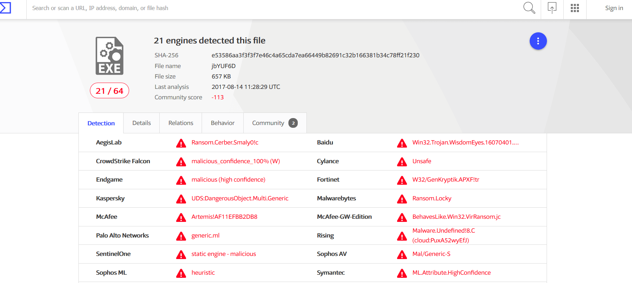The image size is (632, 283).
Task: Click the 21 / 64 detection ratio badge
Action: (x=109, y=91)
